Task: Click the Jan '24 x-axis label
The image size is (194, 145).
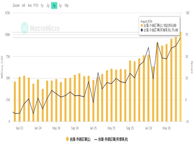Action: pyautogui.click(x=38, y=128)
